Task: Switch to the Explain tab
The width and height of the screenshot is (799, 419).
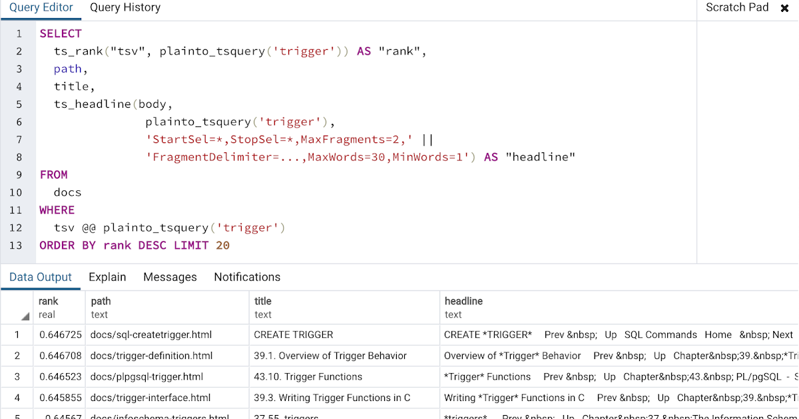Action: (x=107, y=277)
